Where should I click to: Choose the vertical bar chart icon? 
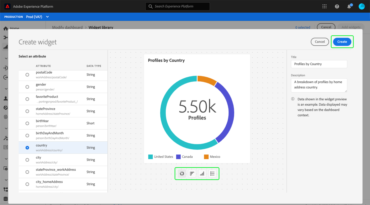[202, 174]
